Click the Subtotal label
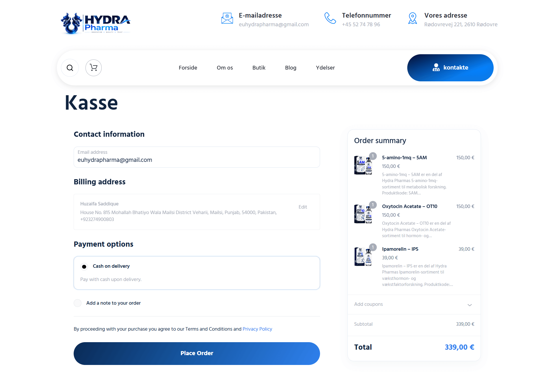This screenshot has height=384, width=554. coord(363,324)
